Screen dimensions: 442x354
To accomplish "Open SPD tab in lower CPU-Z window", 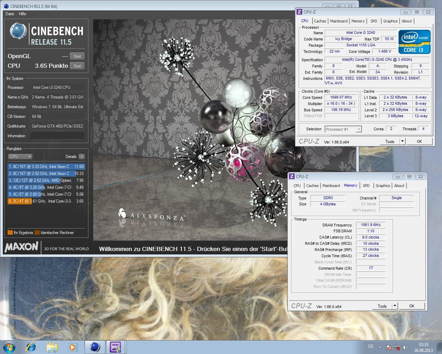I will pyautogui.click(x=366, y=186).
